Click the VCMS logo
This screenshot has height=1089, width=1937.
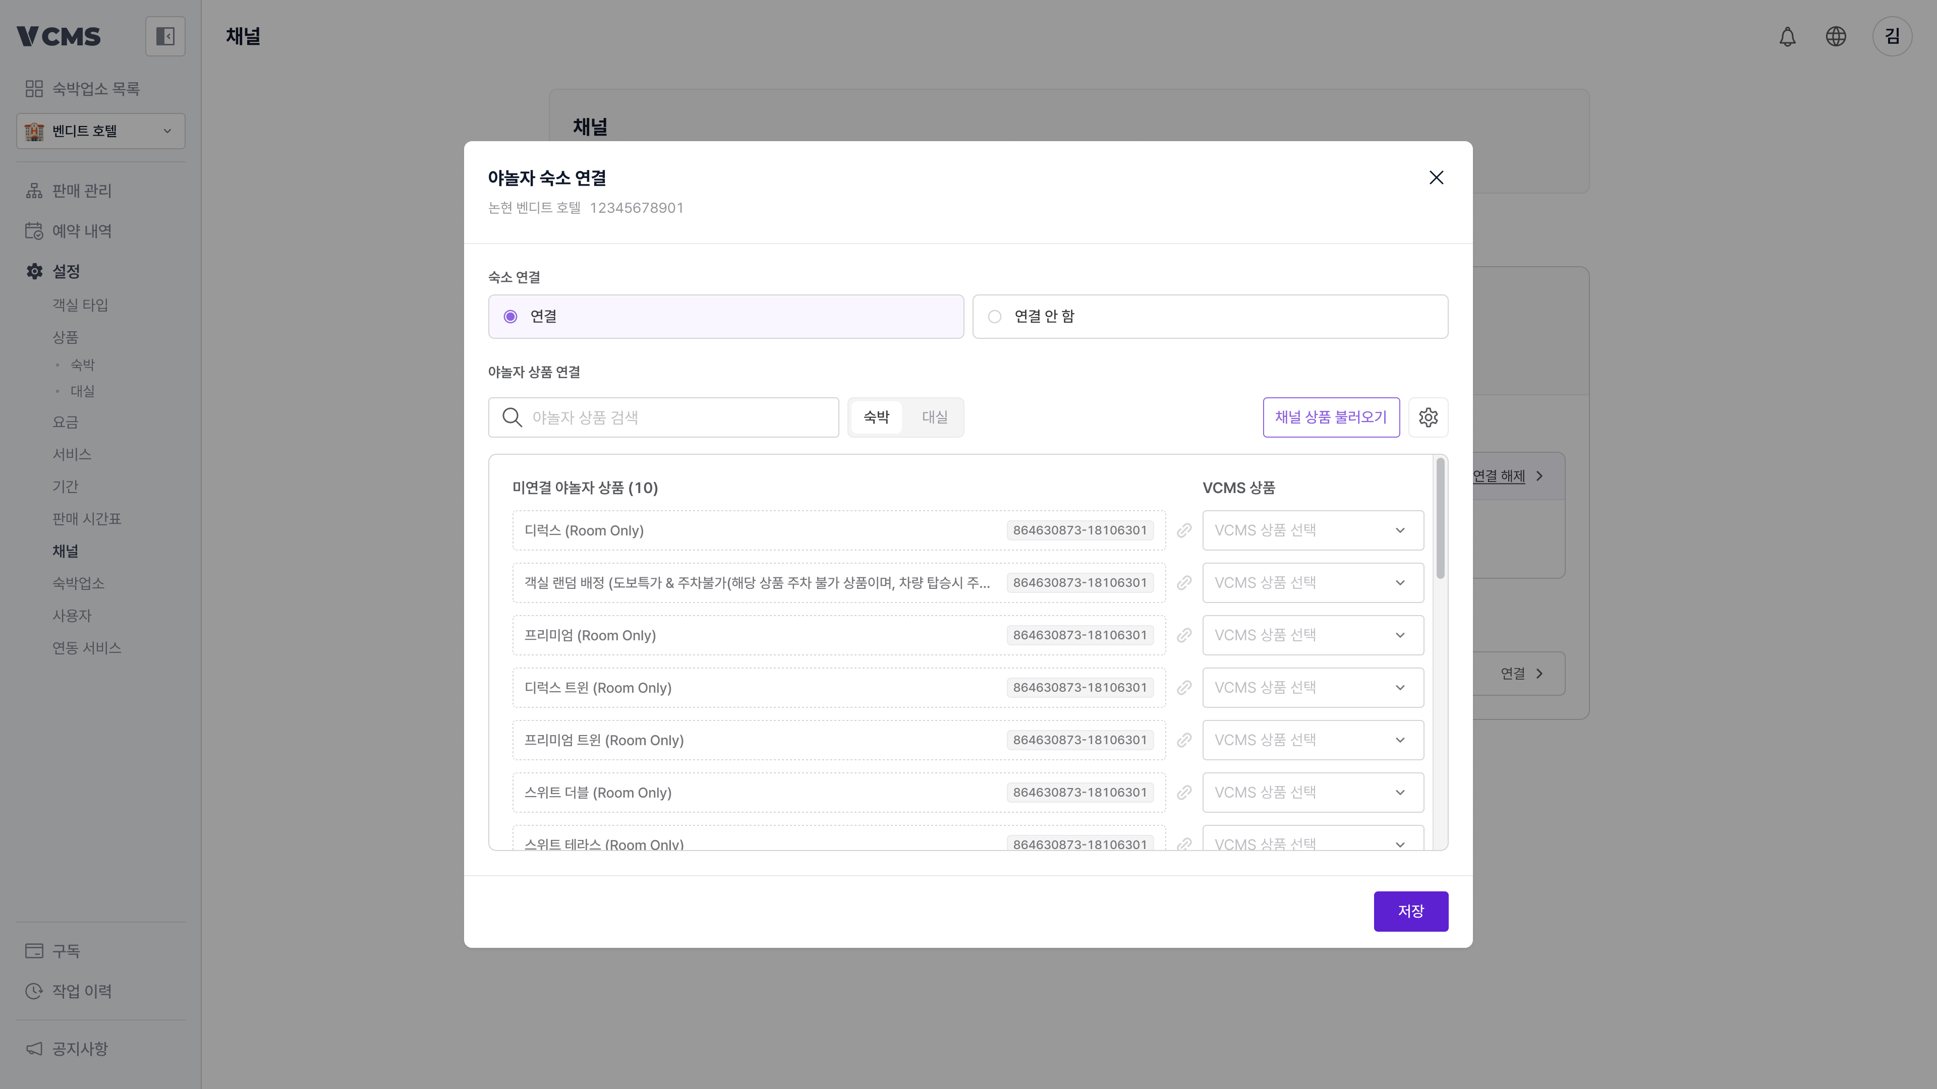pos(58,36)
